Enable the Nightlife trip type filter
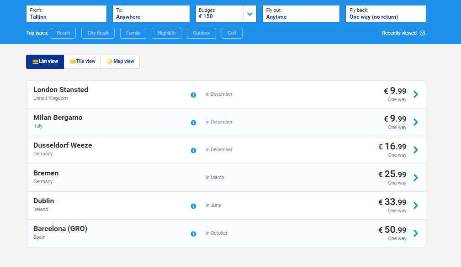The width and height of the screenshot is (461, 267). tap(166, 33)
